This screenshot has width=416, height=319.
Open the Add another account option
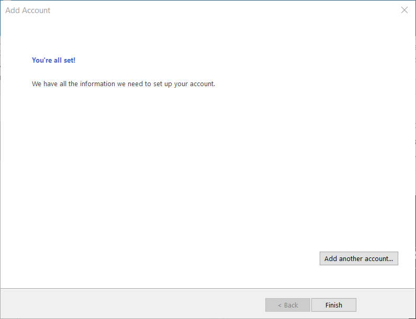(358, 258)
